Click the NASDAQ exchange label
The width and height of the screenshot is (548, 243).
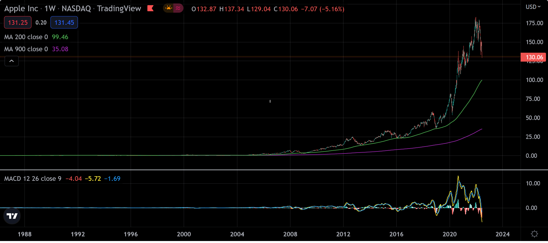(76, 9)
